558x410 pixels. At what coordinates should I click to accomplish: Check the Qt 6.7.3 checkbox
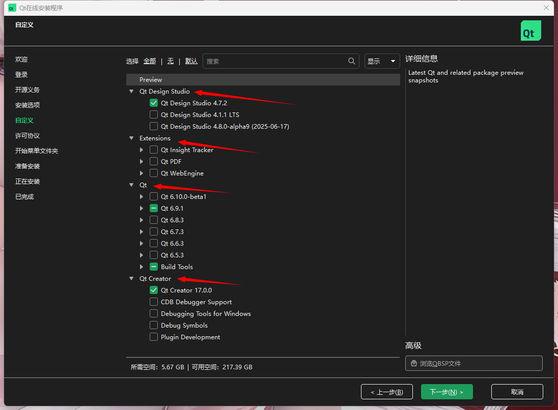(154, 232)
